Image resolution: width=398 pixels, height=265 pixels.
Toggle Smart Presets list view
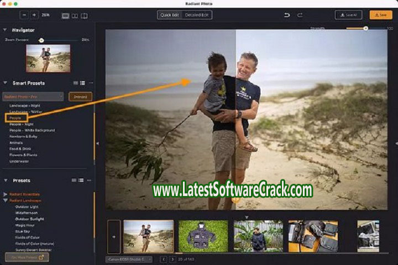coord(82,83)
